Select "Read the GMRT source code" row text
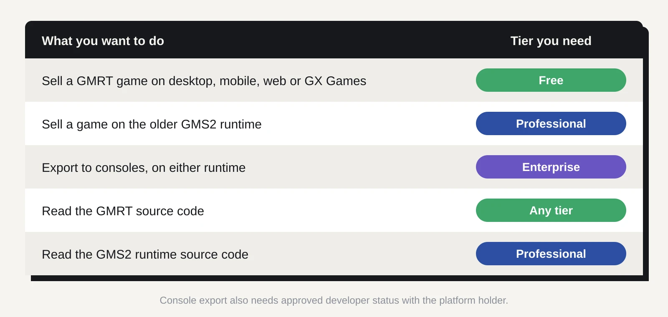 123,211
